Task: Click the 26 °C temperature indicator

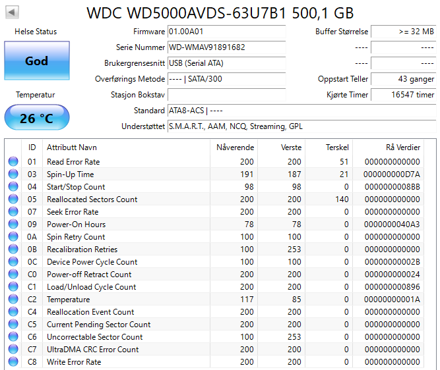Action: [x=36, y=119]
